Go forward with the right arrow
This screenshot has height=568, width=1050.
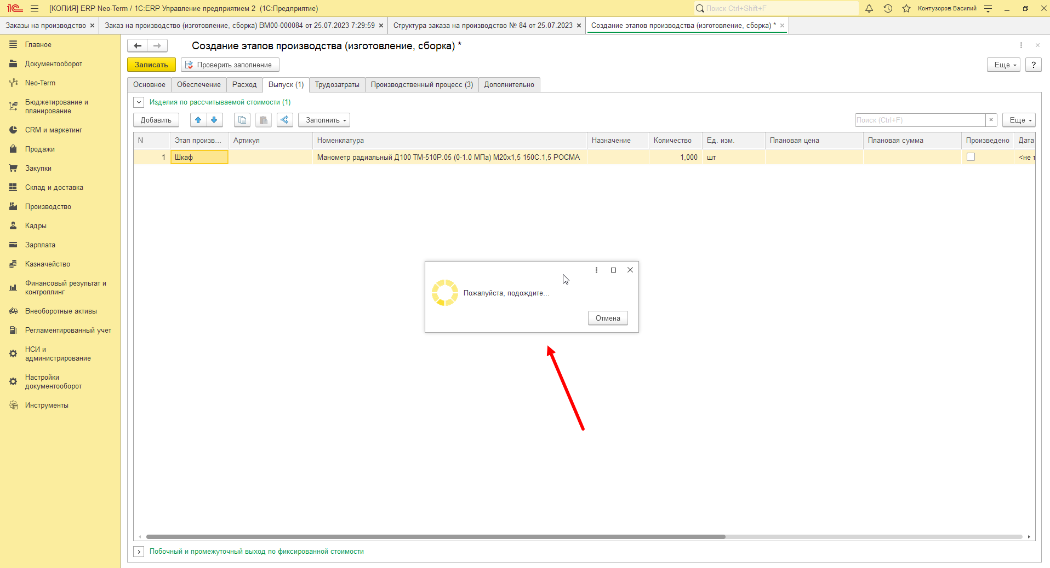tap(157, 46)
